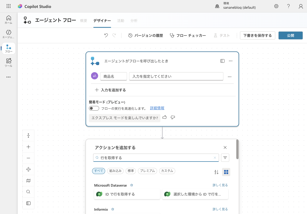Select the 組み込み filter chip
Image resolution: width=307 pixels, height=214 pixels.
click(115, 171)
